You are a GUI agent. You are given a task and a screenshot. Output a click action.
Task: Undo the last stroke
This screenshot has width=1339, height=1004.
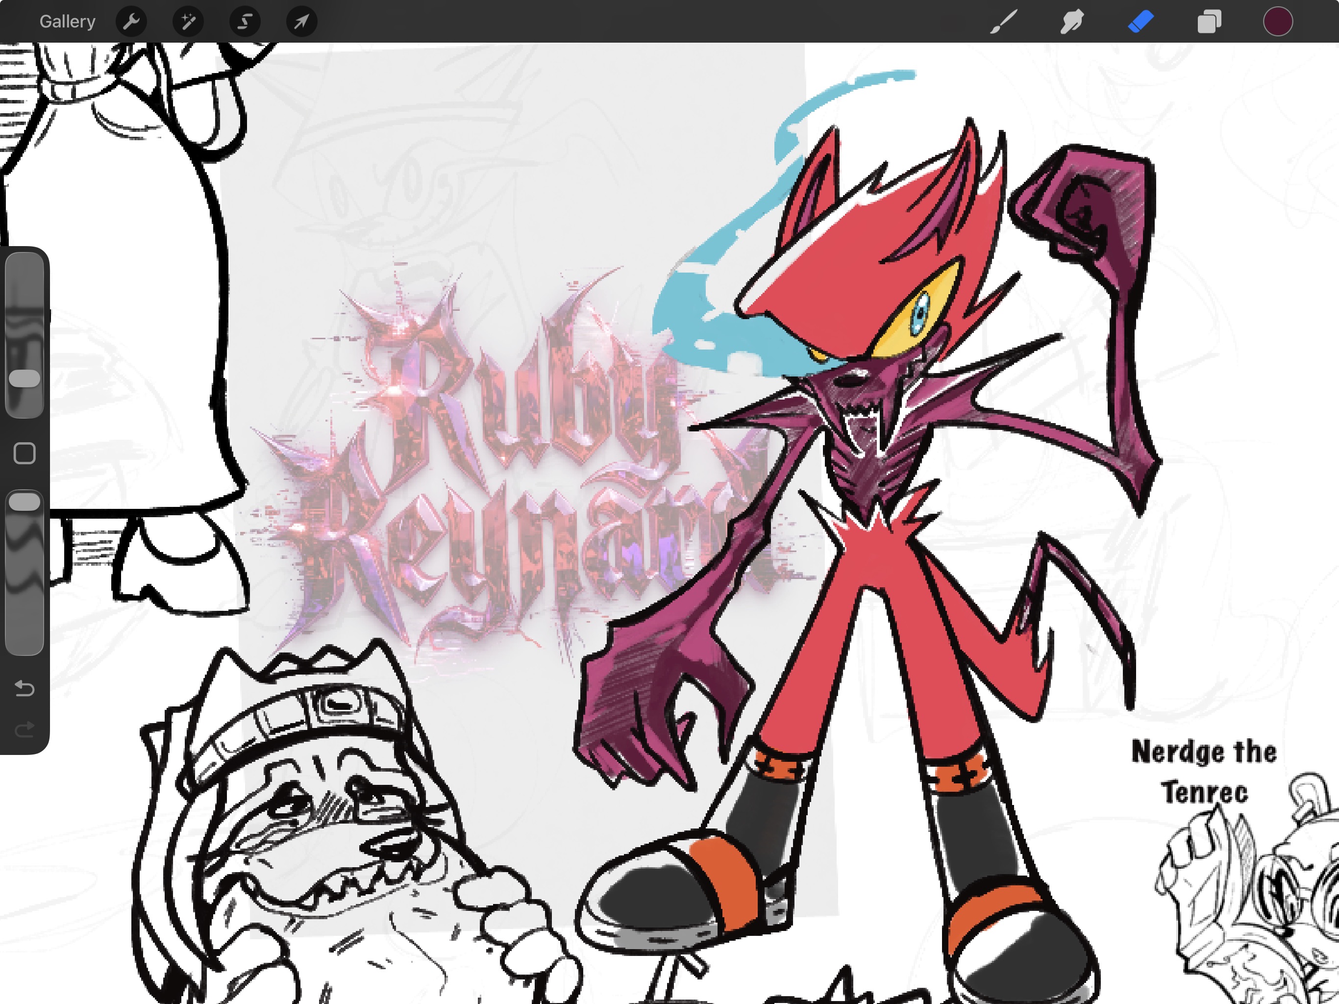click(24, 688)
